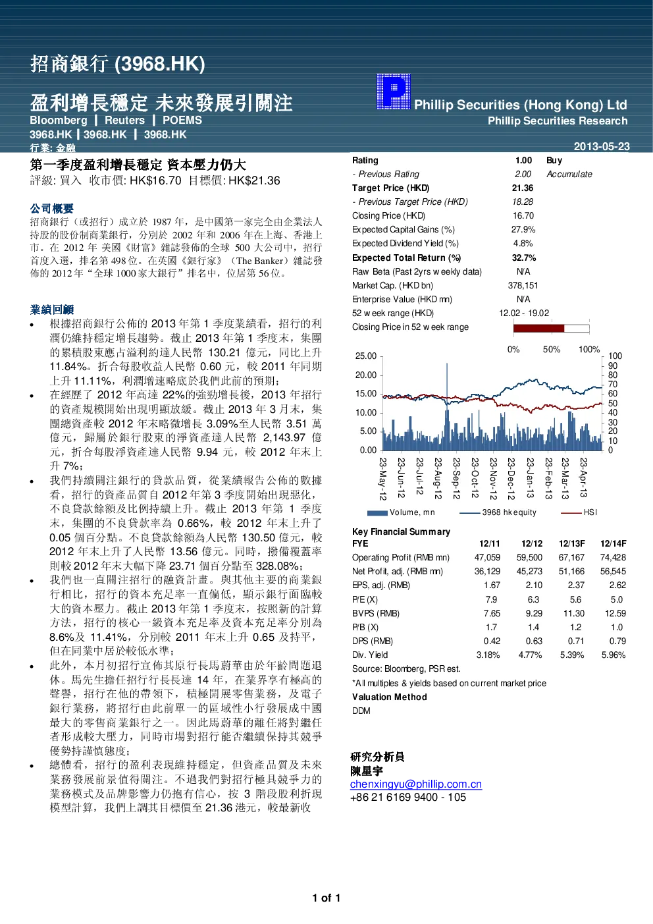653x924 pixels.
Task: Select the 業績回顧 section heading
Action: (52, 309)
